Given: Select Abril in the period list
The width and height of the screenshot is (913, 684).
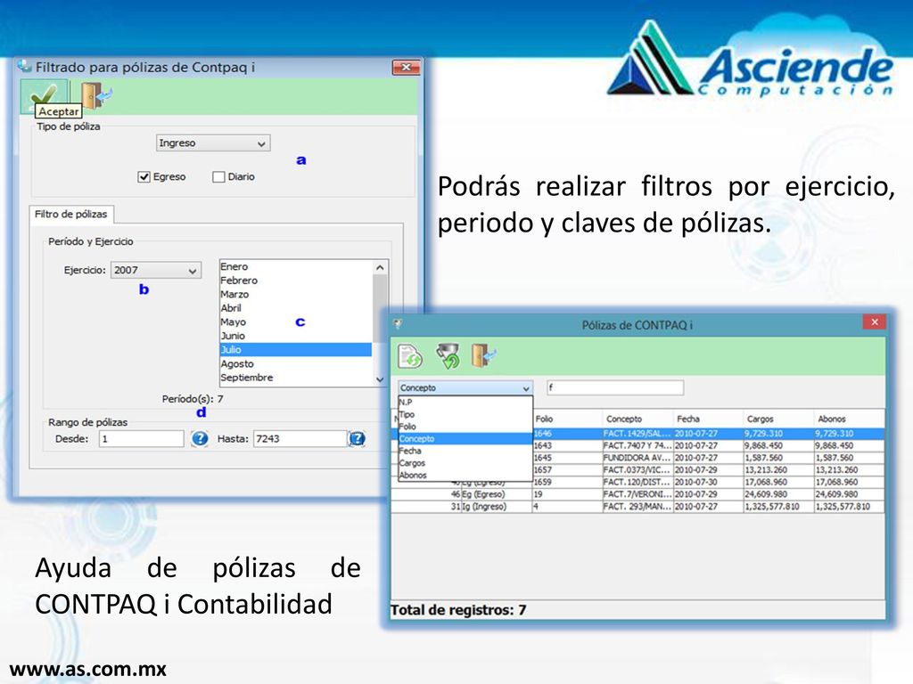Looking at the screenshot, I should pyautogui.click(x=296, y=308).
